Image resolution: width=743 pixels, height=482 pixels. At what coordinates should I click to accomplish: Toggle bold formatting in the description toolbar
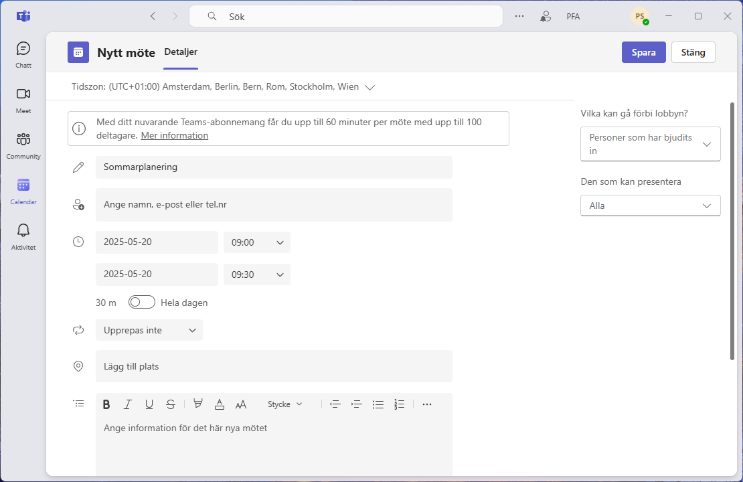tap(106, 404)
